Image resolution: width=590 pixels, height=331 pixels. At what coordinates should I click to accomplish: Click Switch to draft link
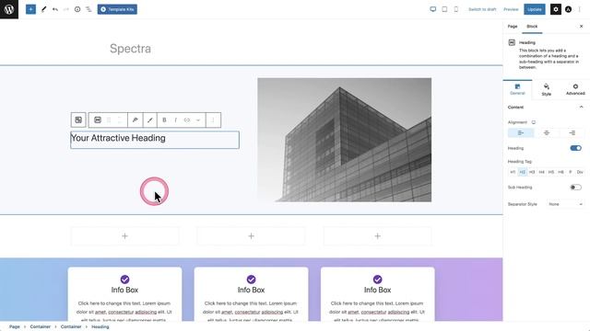(x=482, y=9)
